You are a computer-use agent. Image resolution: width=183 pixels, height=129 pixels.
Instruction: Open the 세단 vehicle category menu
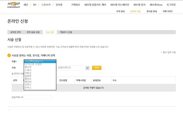click(x=26, y=5)
